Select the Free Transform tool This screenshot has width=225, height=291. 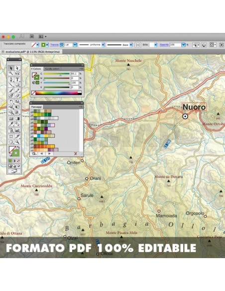click(x=17, y=107)
